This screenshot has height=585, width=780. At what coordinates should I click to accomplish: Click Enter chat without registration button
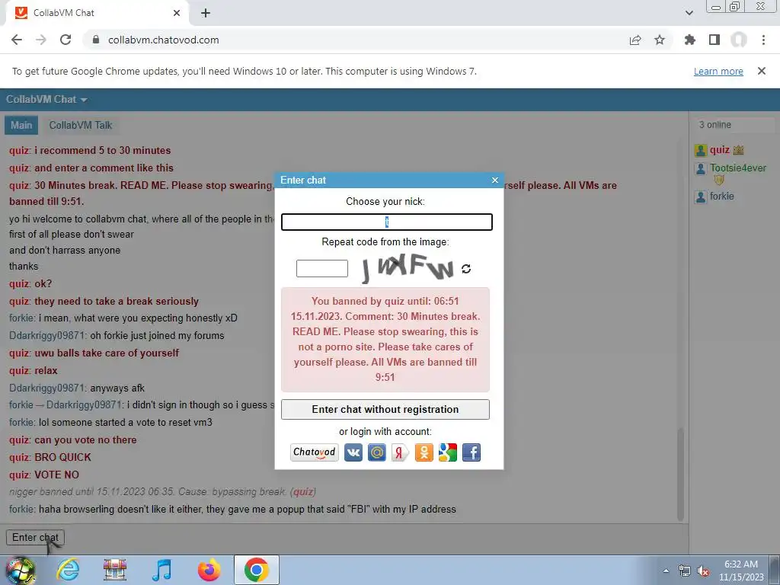[x=385, y=409]
